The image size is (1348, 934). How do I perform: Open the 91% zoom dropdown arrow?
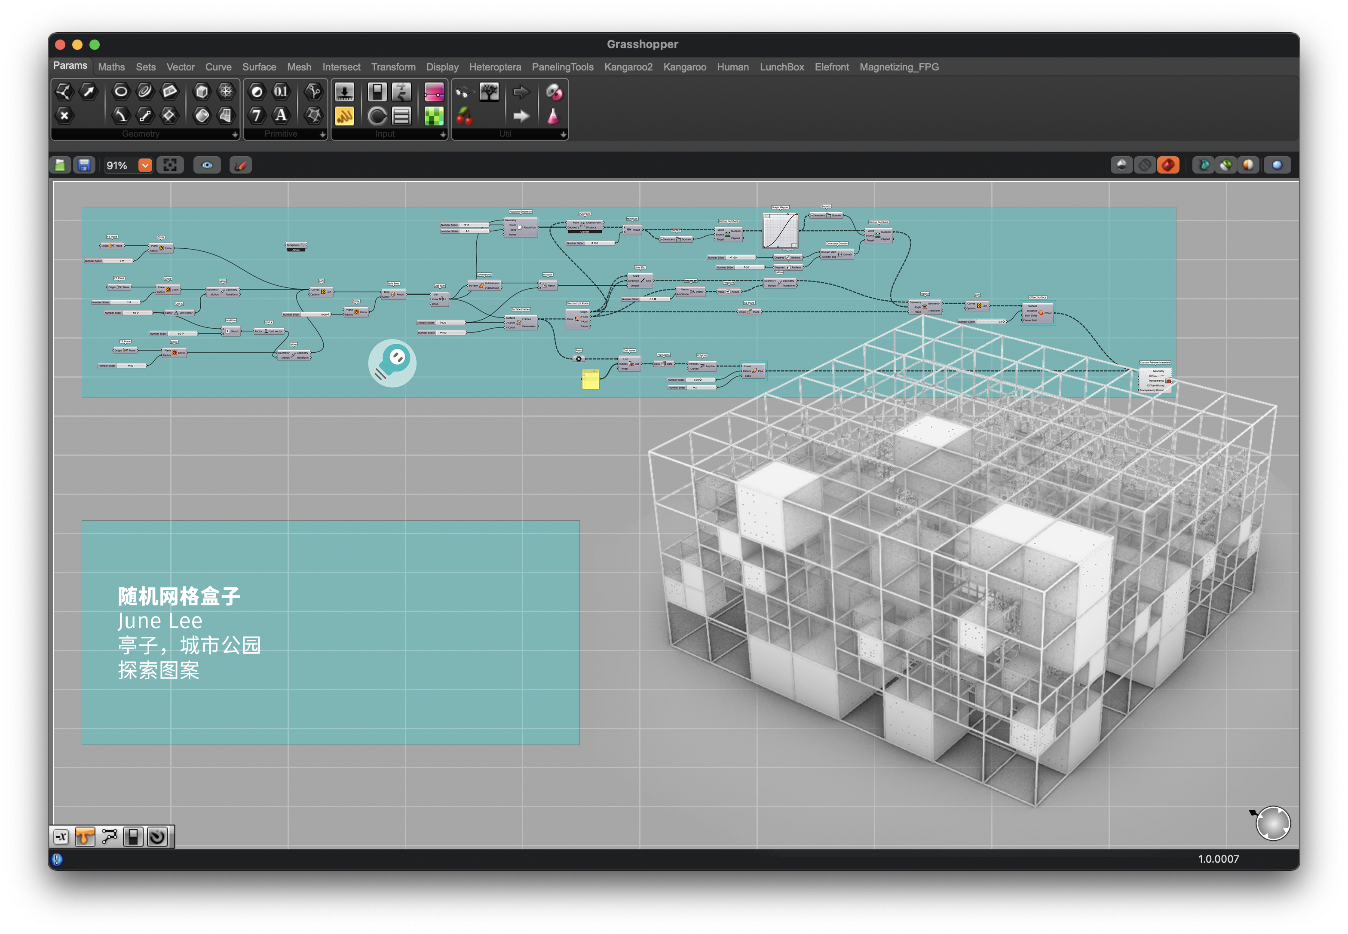(x=144, y=165)
